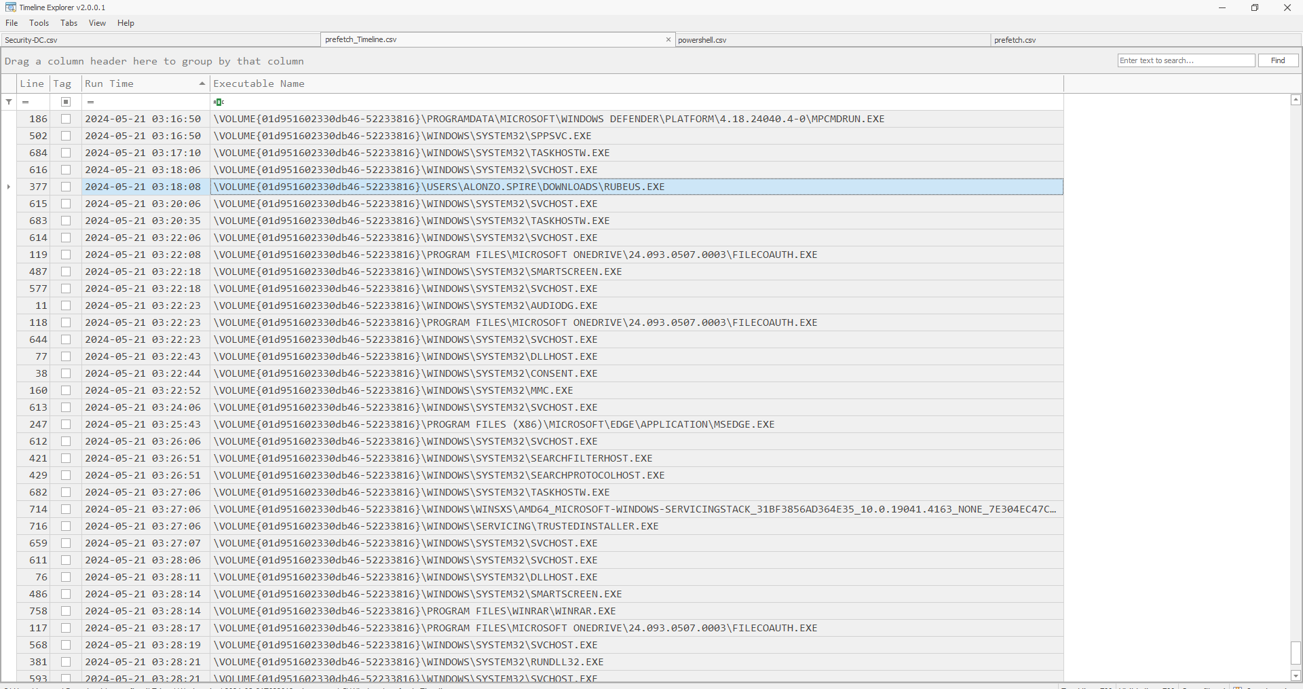Click the Run Time equals filter operator
The image size is (1303, 689).
click(90, 102)
